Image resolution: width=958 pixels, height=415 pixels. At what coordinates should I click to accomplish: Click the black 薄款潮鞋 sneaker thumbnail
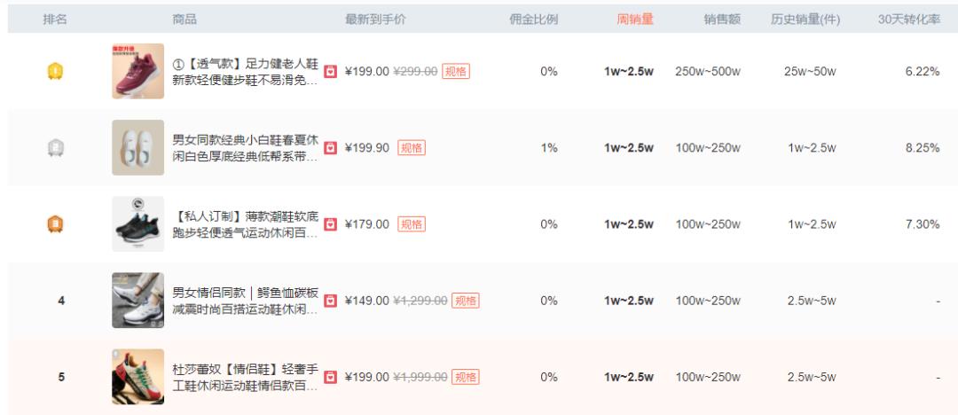137,224
